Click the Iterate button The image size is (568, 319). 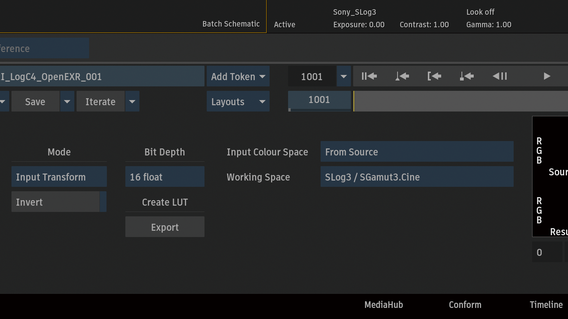[100, 102]
